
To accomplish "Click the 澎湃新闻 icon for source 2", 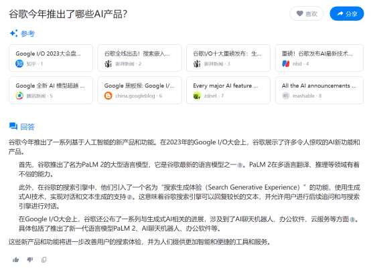I will coord(108,63).
